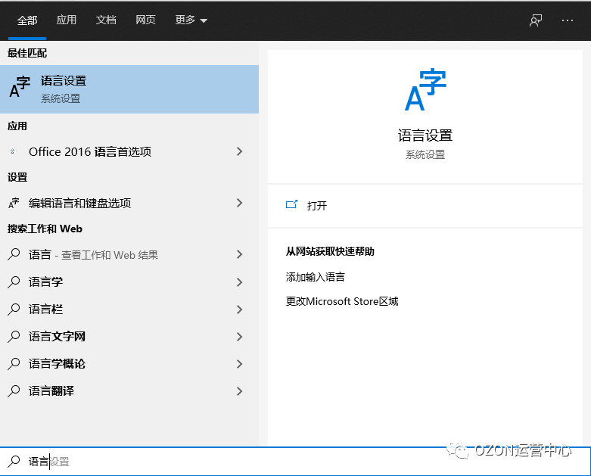
Task: Switch to the 全部 tab
Action: [x=27, y=20]
